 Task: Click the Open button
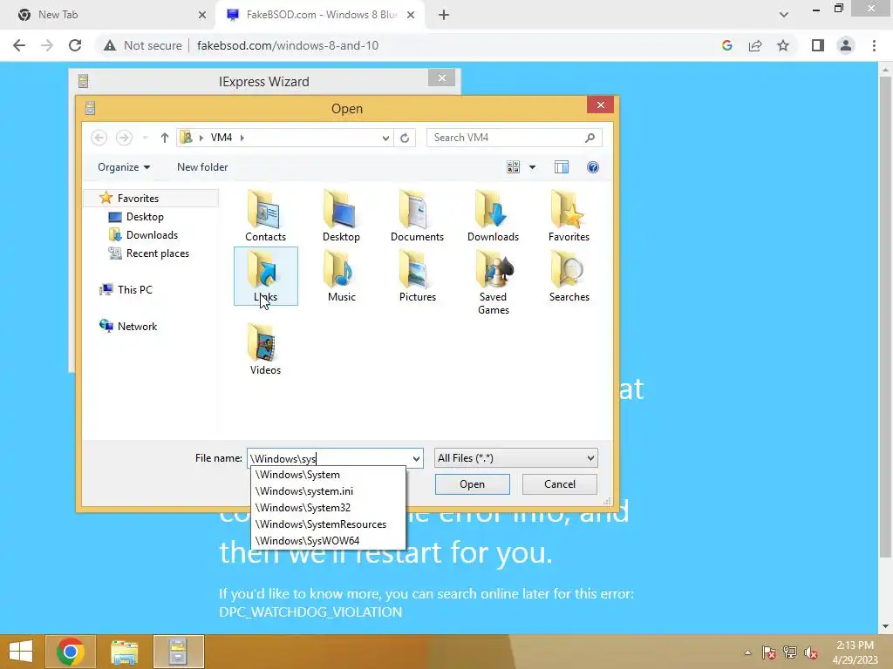click(472, 484)
